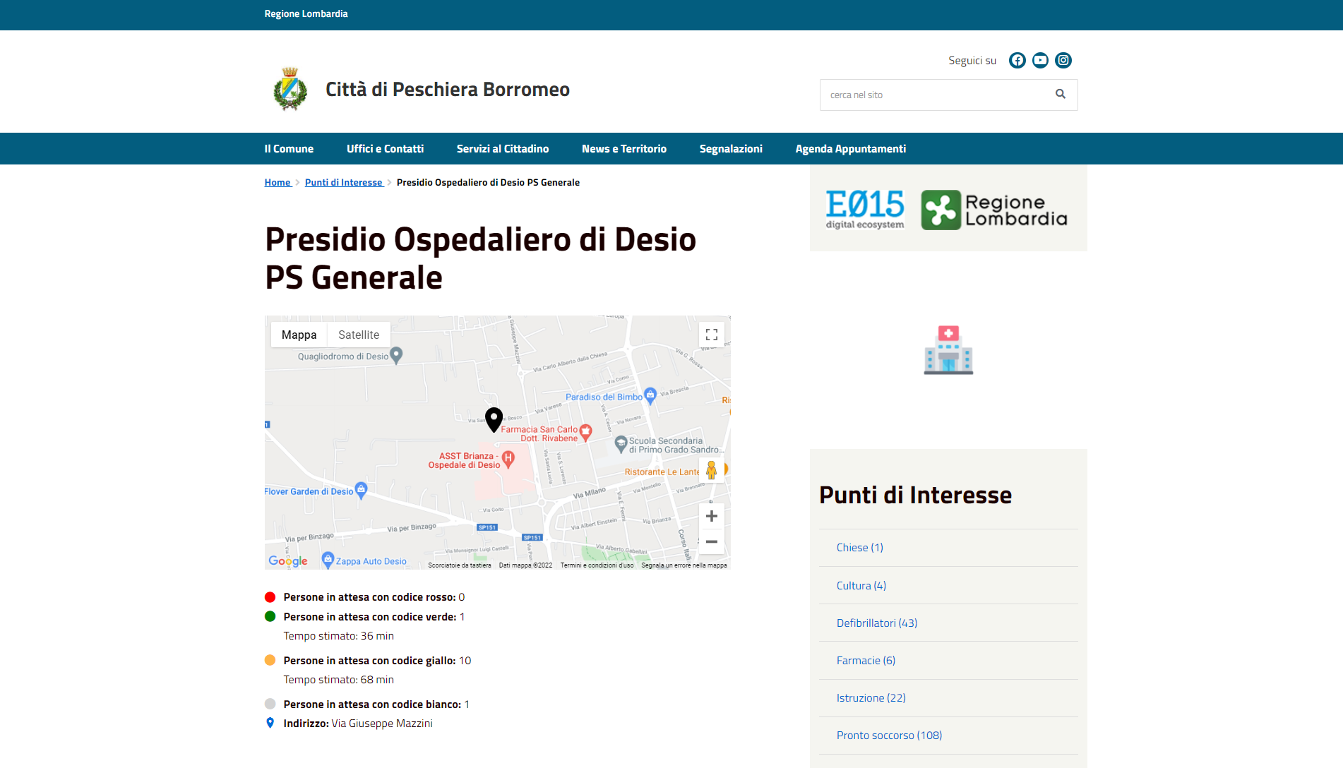This screenshot has width=1343, height=768.
Task: Toggle fullscreen map view
Action: (x=712, y=335)
